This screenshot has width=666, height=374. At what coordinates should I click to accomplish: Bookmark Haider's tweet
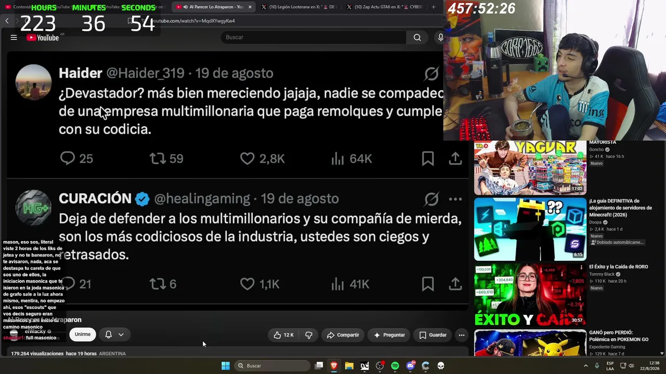point(428,158)
